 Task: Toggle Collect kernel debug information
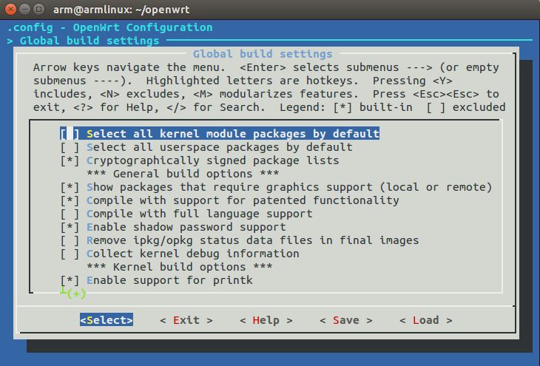[180, 254]
